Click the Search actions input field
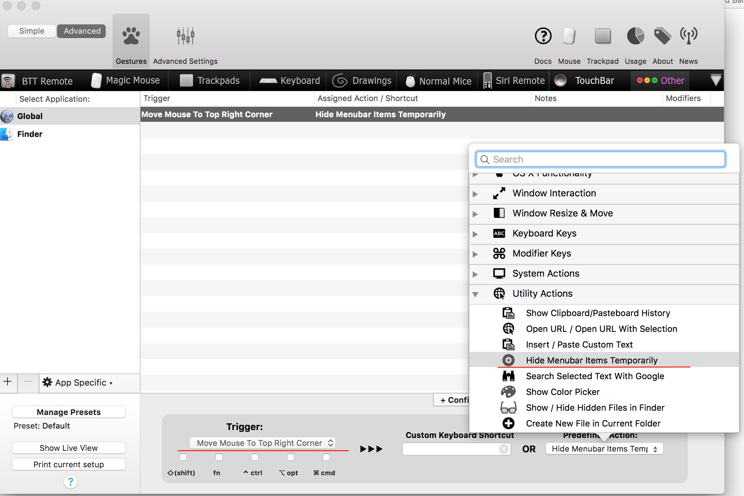 click(x=601, y=159)
